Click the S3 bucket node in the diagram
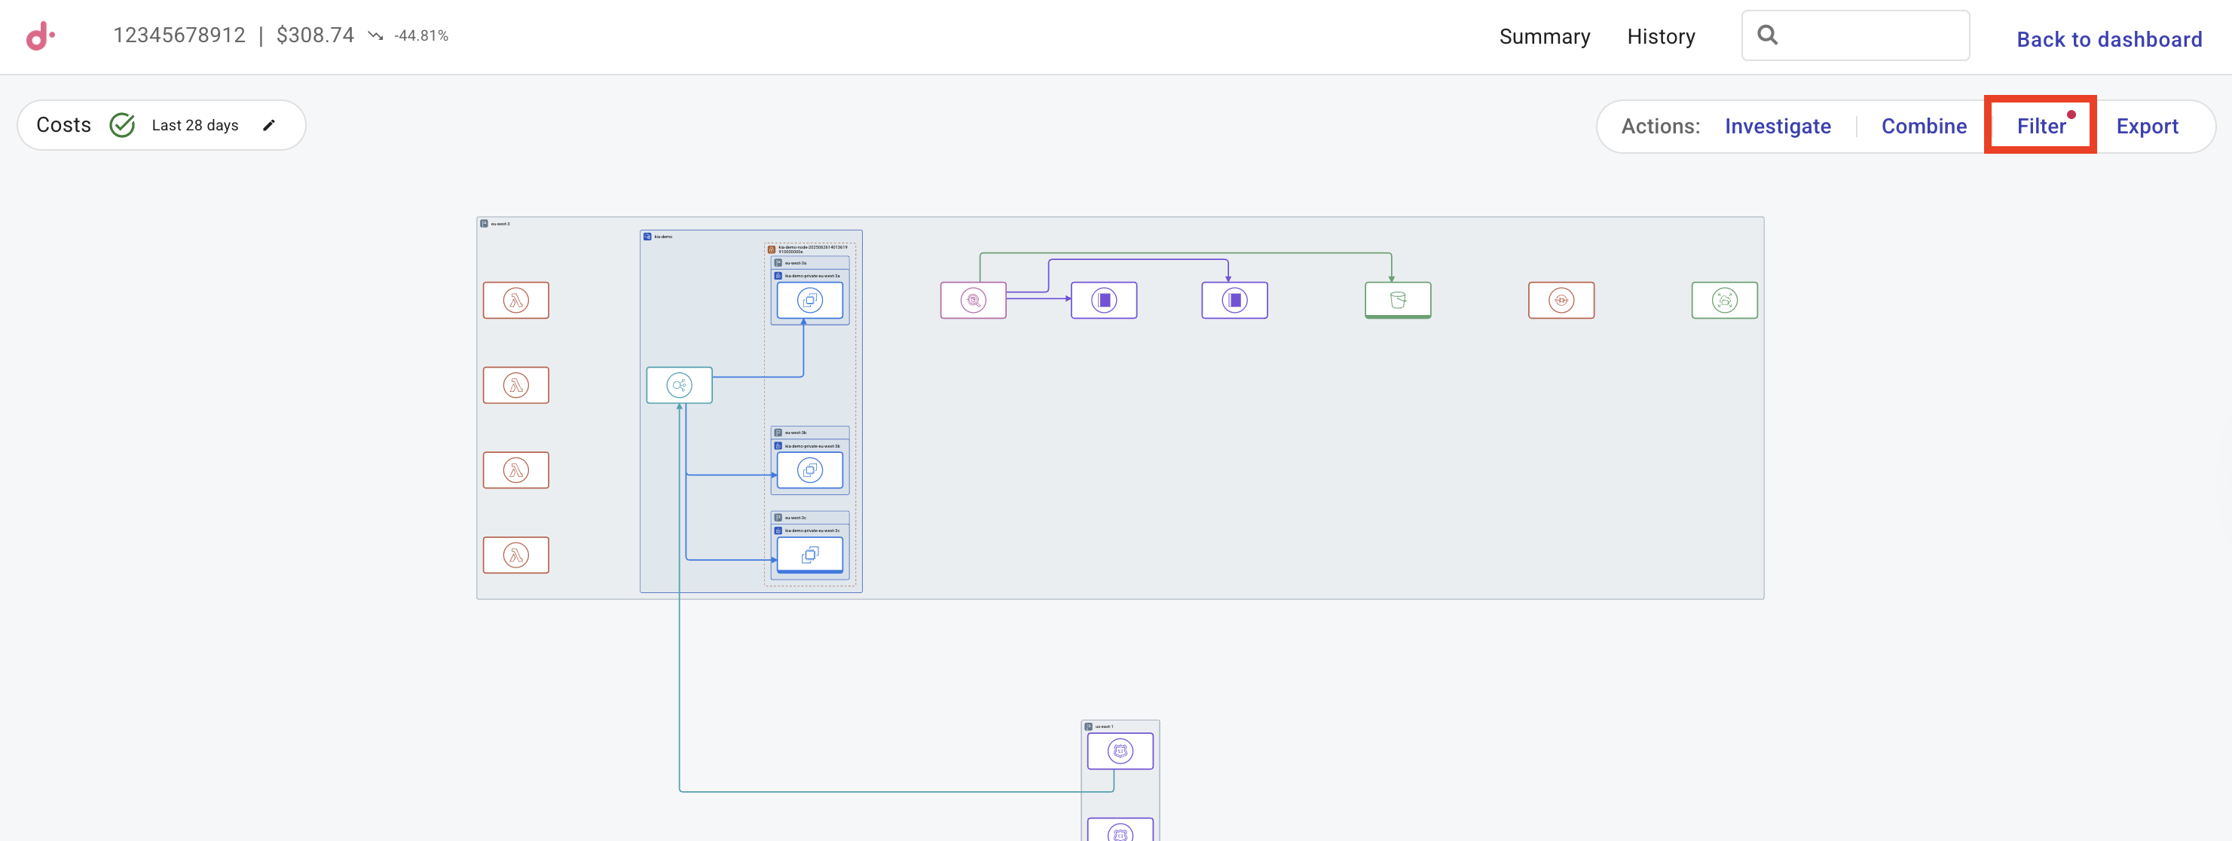This screenshot has height=841, width=2232. [1397, 300]
